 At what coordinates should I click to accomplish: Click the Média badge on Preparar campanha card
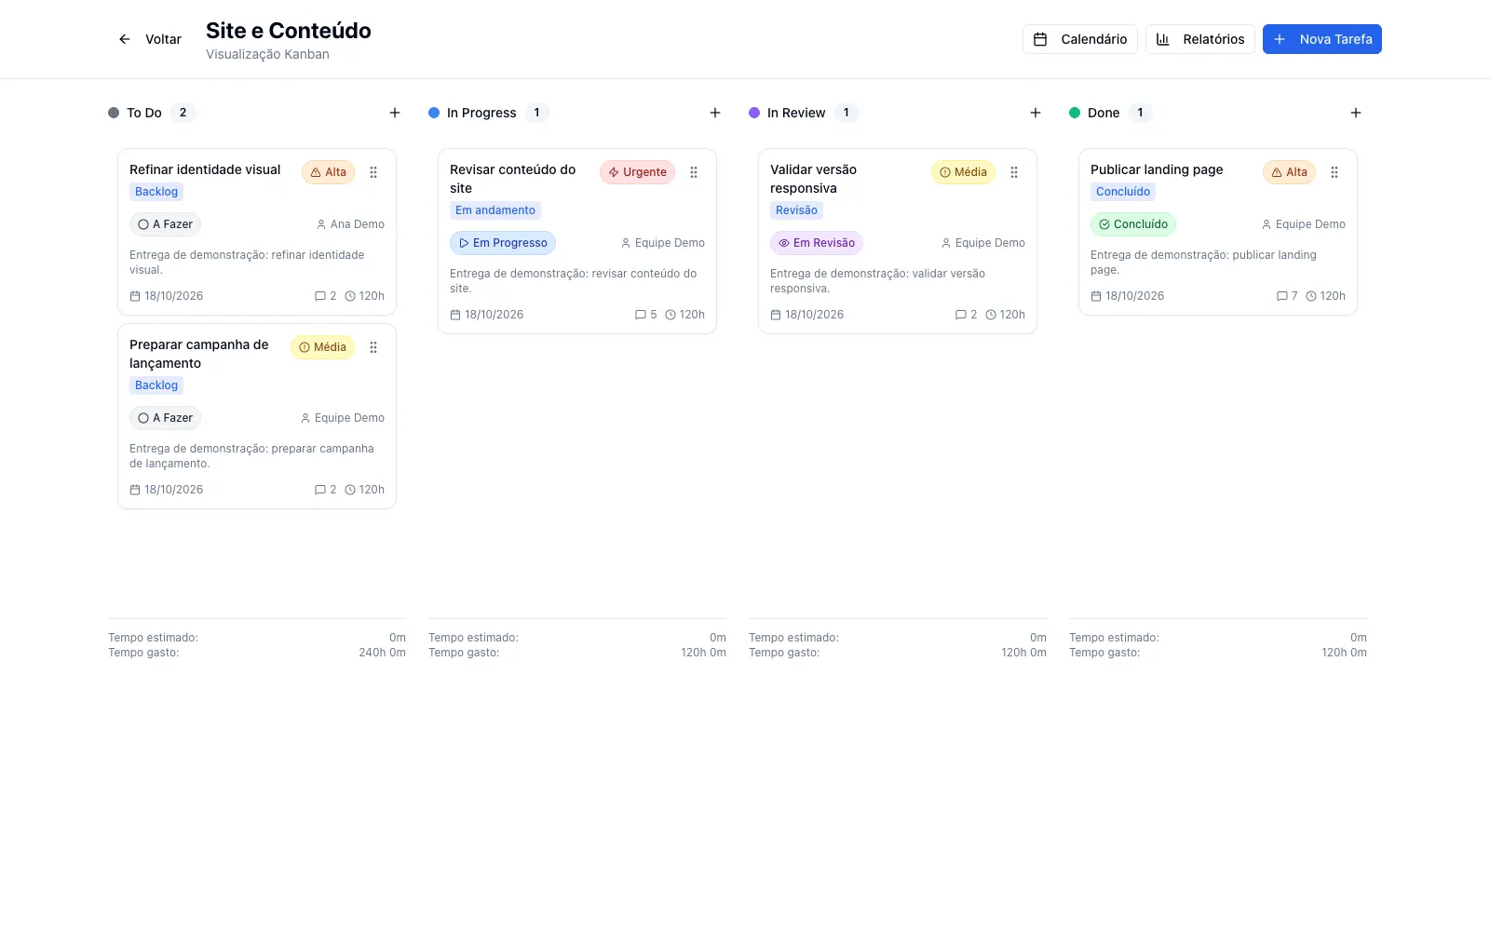322,347
